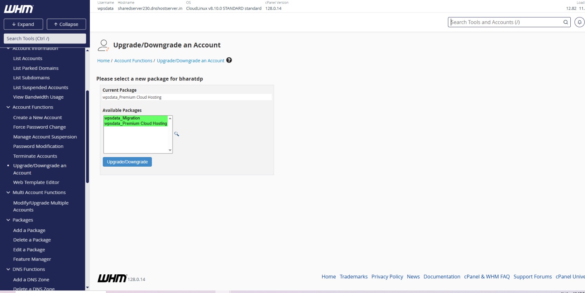The image size is (585, 293).
Task: Click the sidebar scrollbar down arrow
Action: 87,288
